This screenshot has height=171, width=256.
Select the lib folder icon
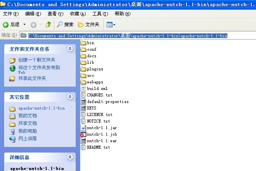pyautogui.click(x=83, y=62)
